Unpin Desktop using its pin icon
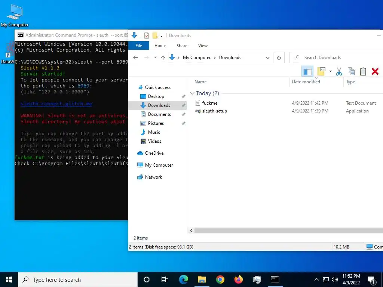Viewport: 383px width, 287px height. [x=183, y=97]
